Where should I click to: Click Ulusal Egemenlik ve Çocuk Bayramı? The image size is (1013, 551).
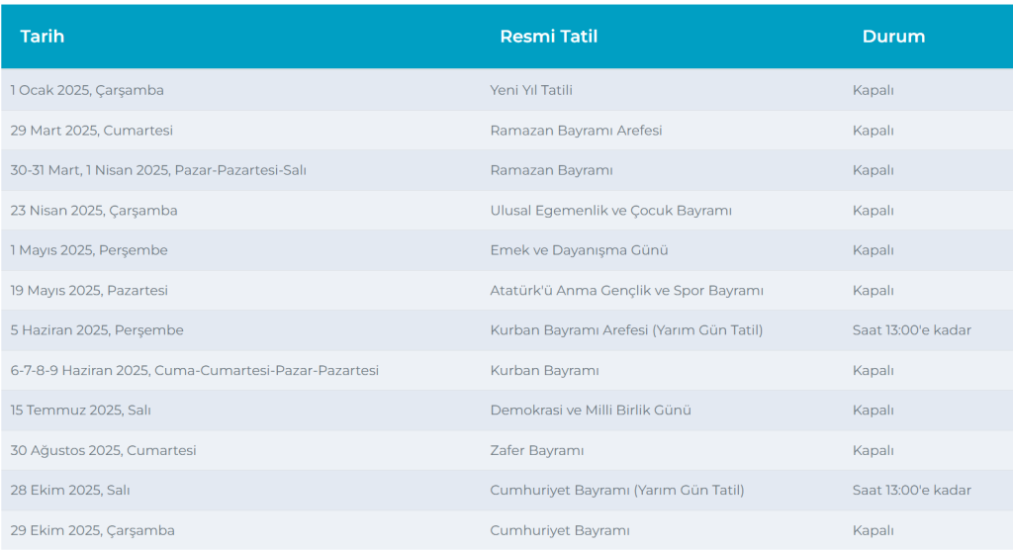pyautogui.click(x=610, y=211)
